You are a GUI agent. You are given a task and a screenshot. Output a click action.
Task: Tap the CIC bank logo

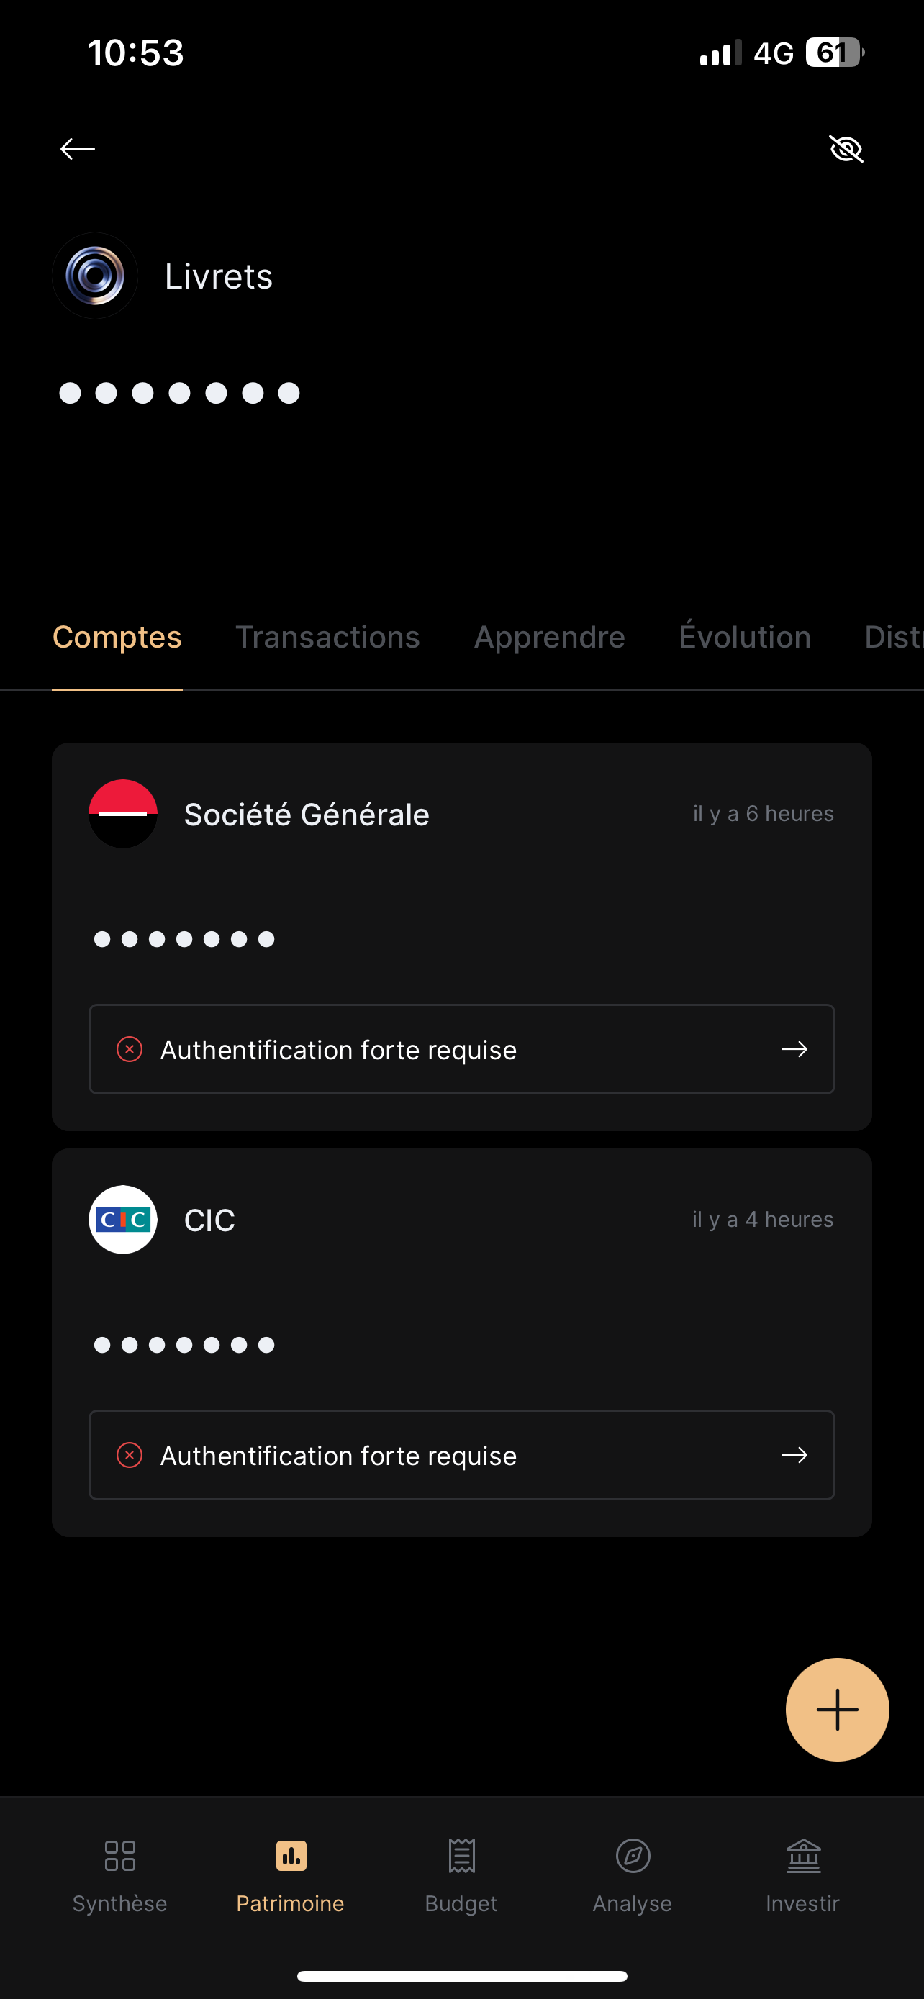point(123,1219)
